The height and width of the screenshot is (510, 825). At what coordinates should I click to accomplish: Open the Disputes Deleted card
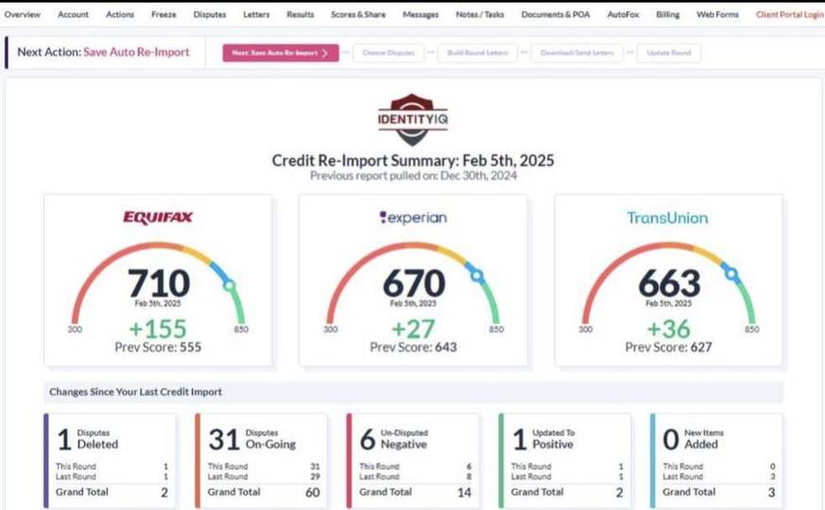[110, 461]
